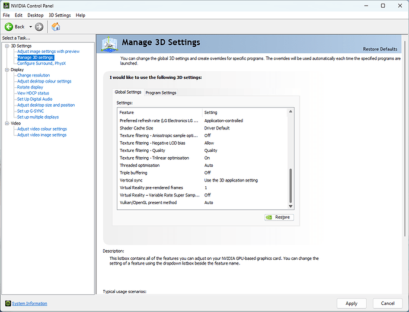
Task: Click the System Information icon
Action: pyautogui.click(x=8, y=303)
